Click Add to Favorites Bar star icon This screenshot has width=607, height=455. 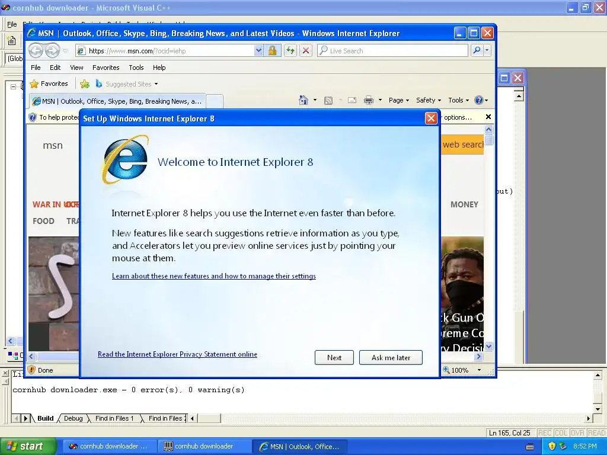click(84, 84)
